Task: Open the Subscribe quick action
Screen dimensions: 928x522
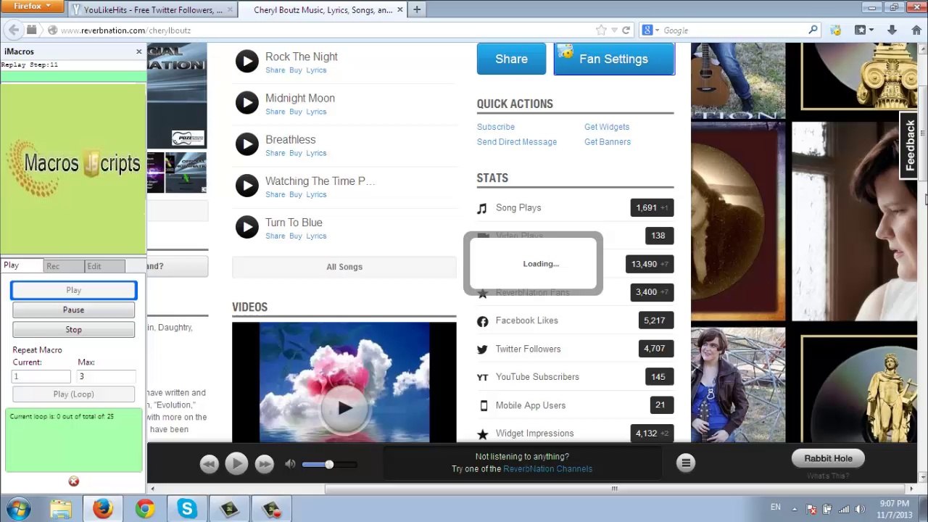Action: [496, 127]
